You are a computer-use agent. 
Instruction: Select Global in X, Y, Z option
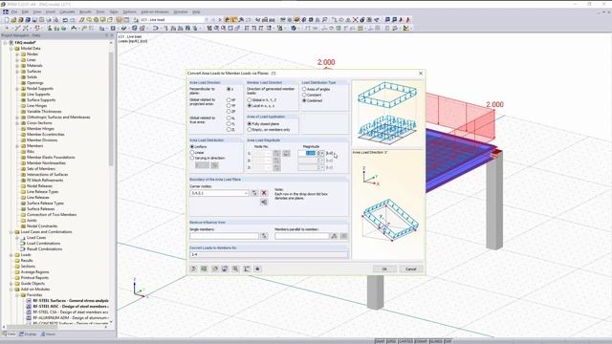[x=250, y=99]
